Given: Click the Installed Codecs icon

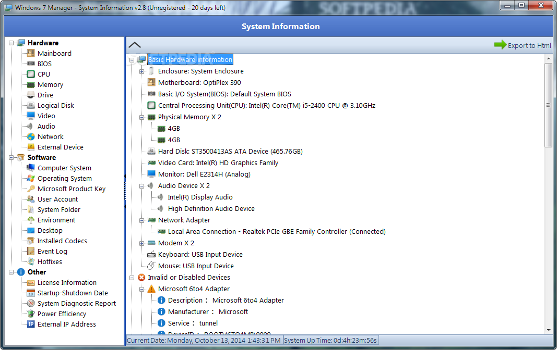Looking at the screenshot, I should [x=31, y=241].
